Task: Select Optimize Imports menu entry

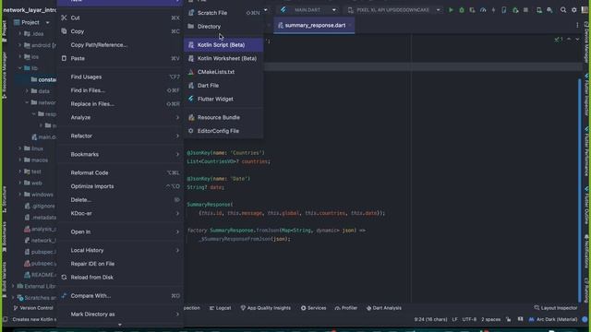Action: pyautogui.click(x=120, y=186)
